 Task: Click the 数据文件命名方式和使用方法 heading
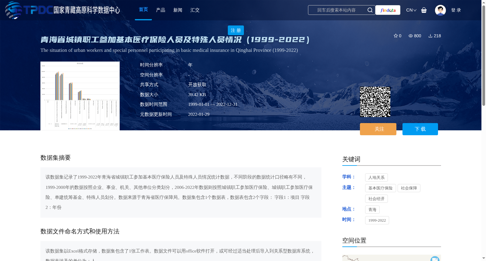click(x=80, y=231)
